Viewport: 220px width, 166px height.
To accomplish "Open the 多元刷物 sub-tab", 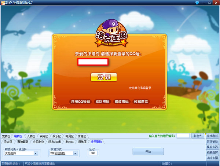I will (96, 141).
